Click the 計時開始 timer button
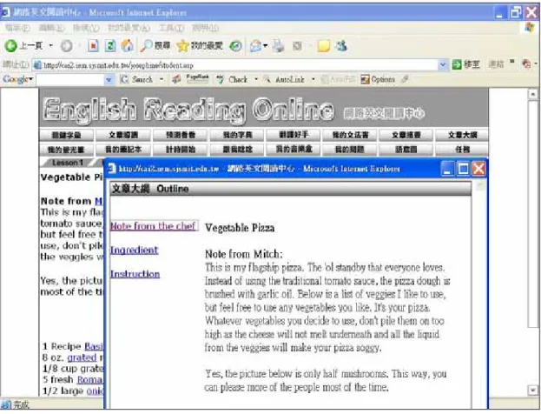 point(181,150)
